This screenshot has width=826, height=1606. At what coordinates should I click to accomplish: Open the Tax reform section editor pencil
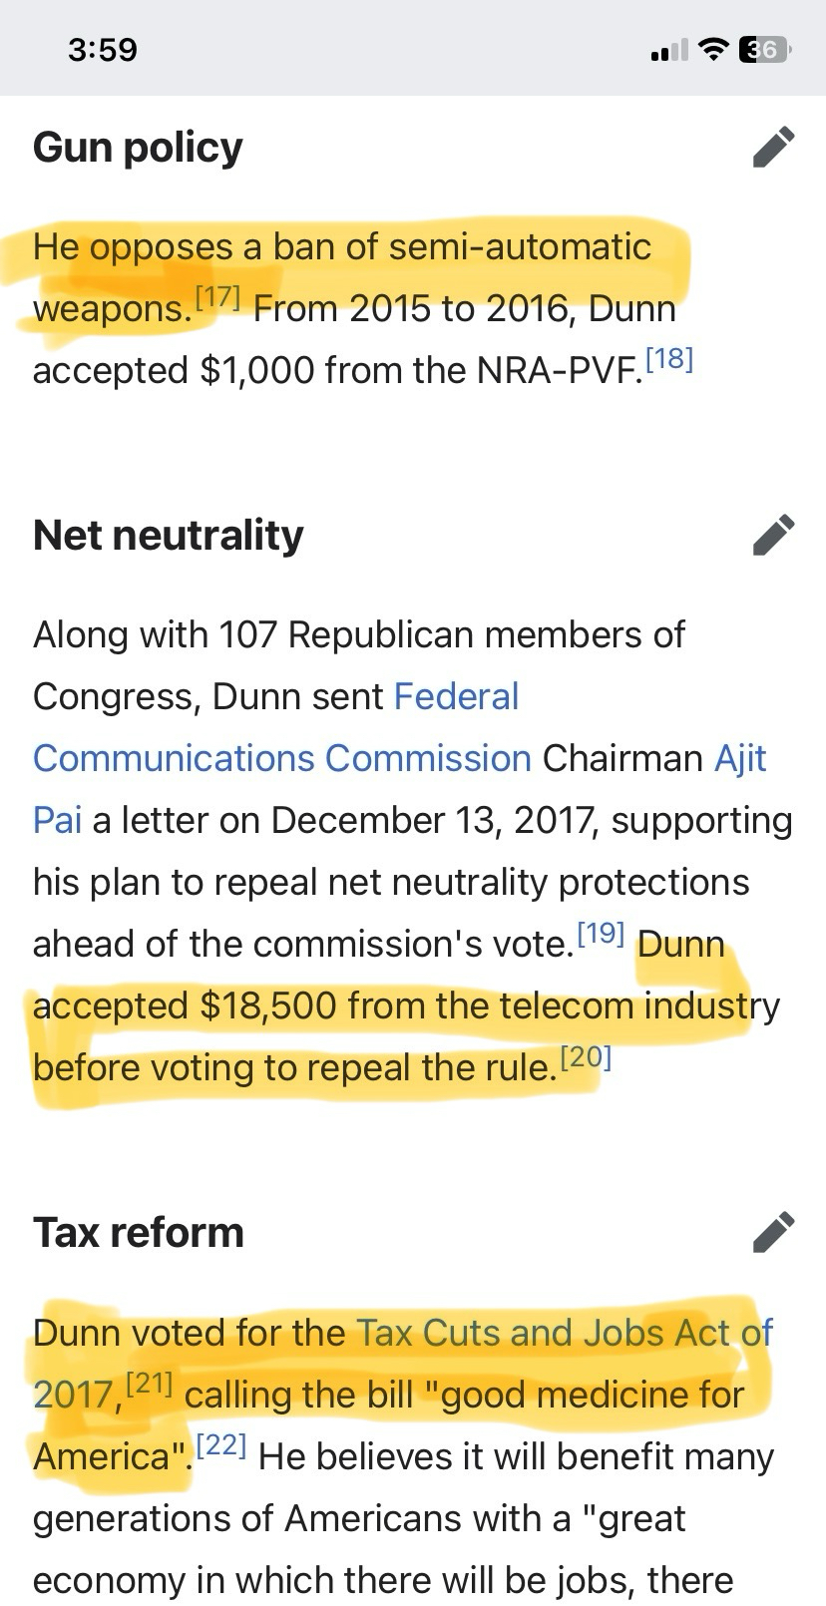click(773, 1231)
